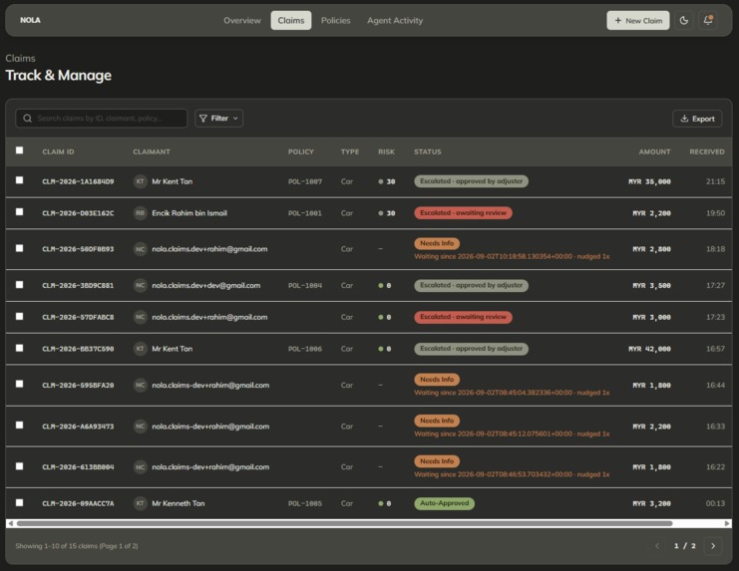Go to the next page arrow
Screen dimensions: 739x571
[713, 546]
